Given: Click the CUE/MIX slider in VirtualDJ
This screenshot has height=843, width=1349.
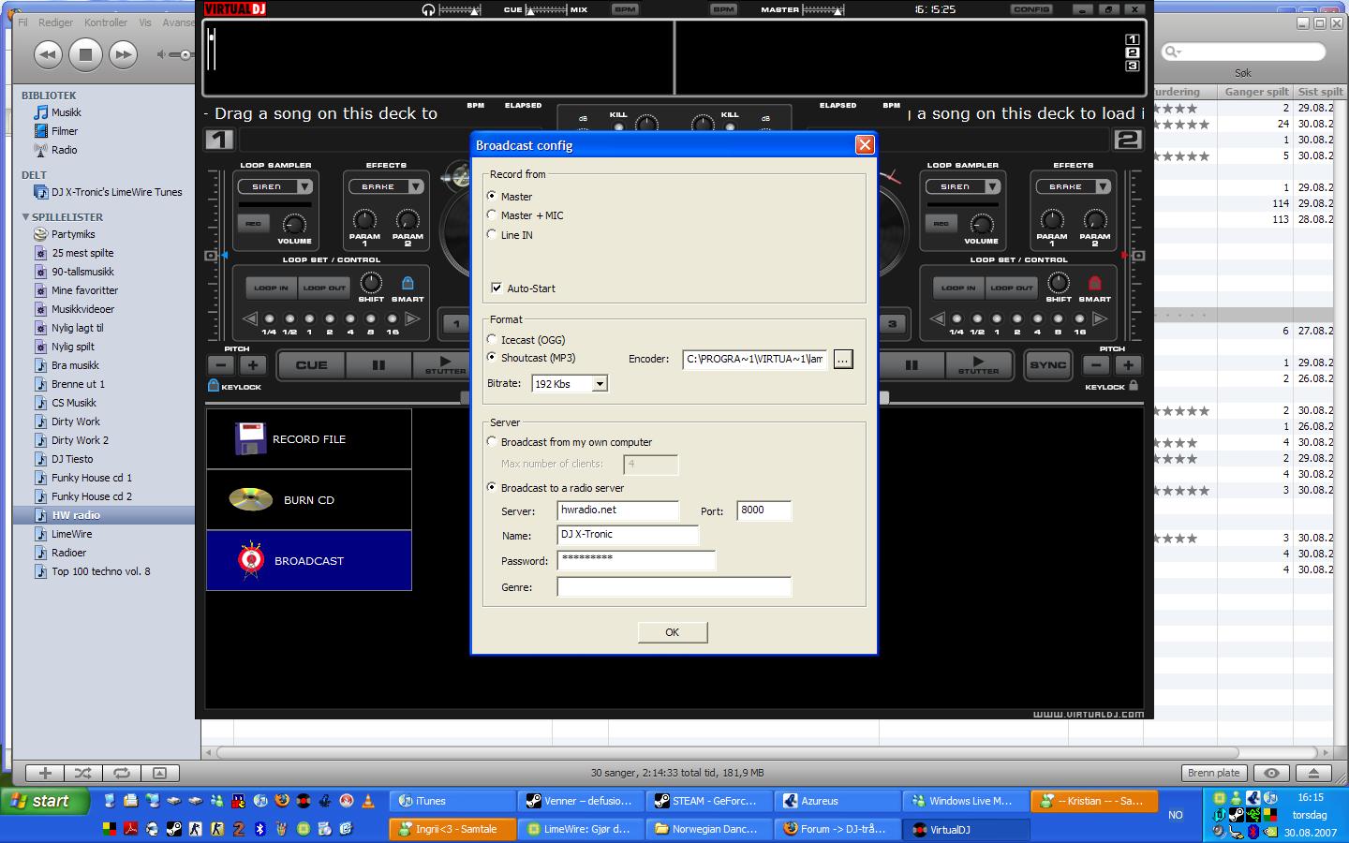Looking at the screenshot, I should point(546,9).
